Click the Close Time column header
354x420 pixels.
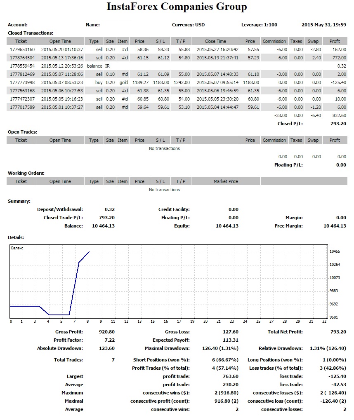pos(215,41)
